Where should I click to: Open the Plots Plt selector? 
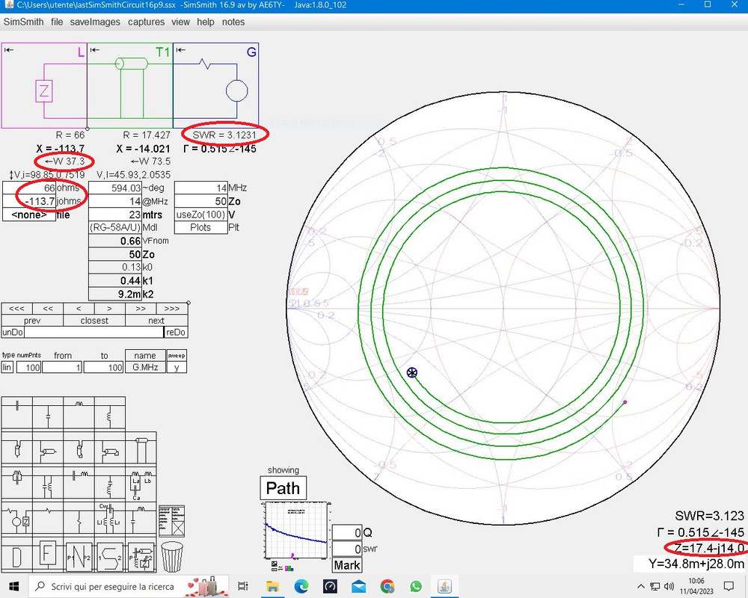click(200, 227)
